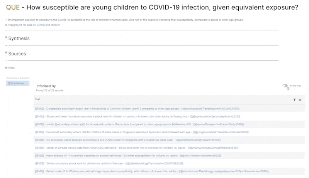Click the Synthesis heading text
This screenshot has height=178, width=309.
click(x=19, y=39)
